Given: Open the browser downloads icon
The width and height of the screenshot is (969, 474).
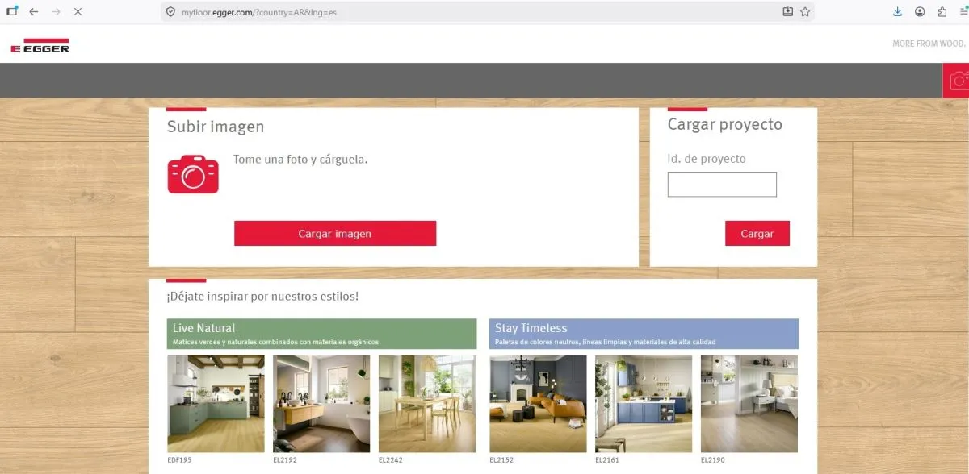Looking at the screenshot, I should 898,12.
